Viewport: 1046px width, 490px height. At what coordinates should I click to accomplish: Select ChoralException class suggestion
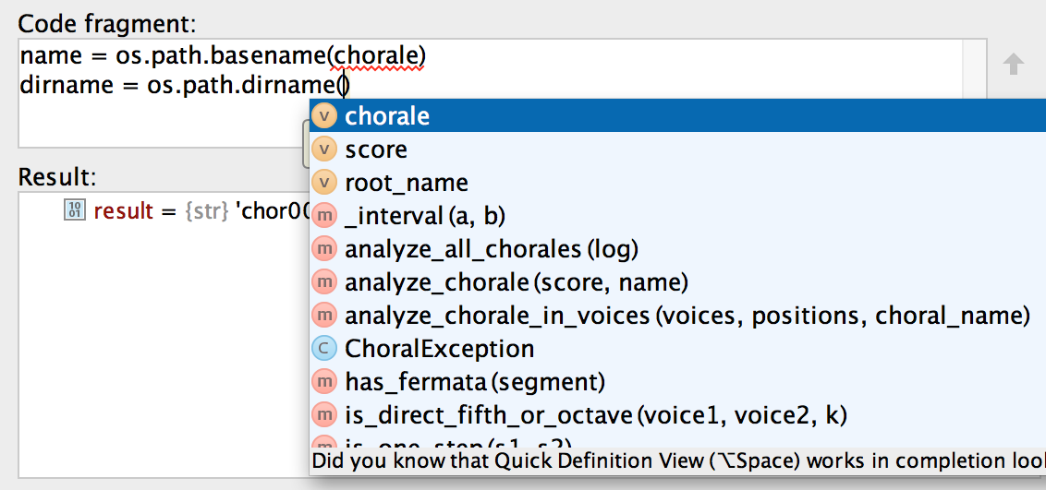coord(440,349)
